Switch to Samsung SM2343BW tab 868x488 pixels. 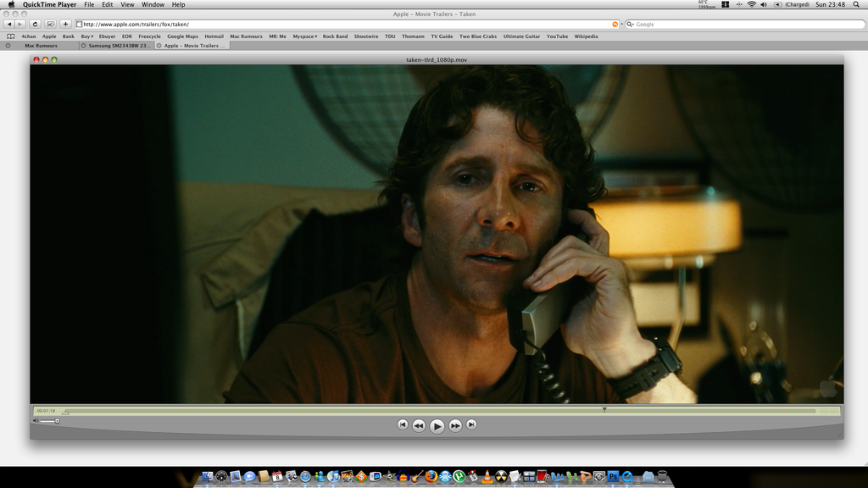pyautogui.click(x=119, y=46)
